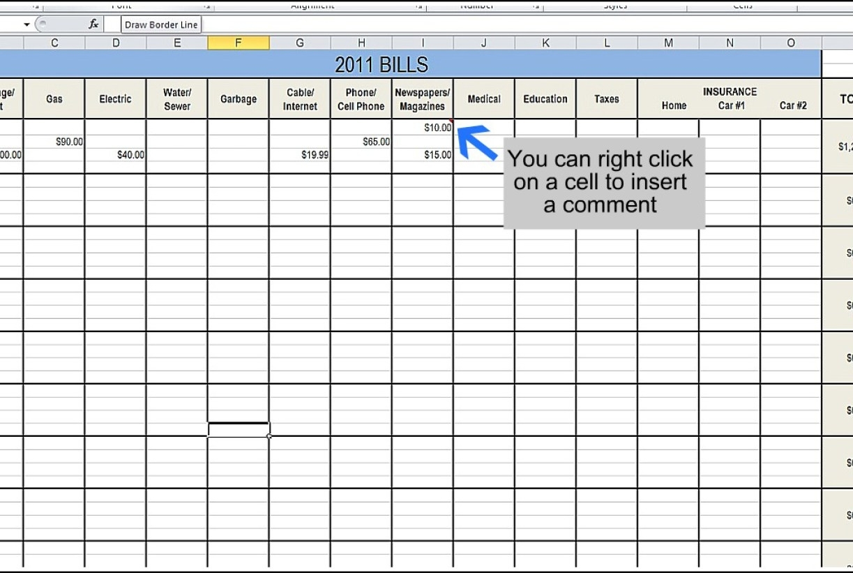Select the Car #2 insurance label

(793, 106)
